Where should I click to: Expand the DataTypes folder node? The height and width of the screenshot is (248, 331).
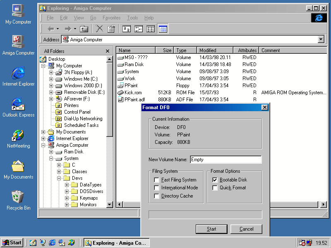(67, 185)
